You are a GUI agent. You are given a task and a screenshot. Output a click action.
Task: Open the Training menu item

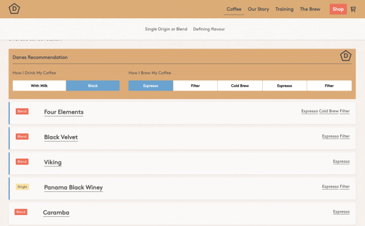tap(284, 9)
